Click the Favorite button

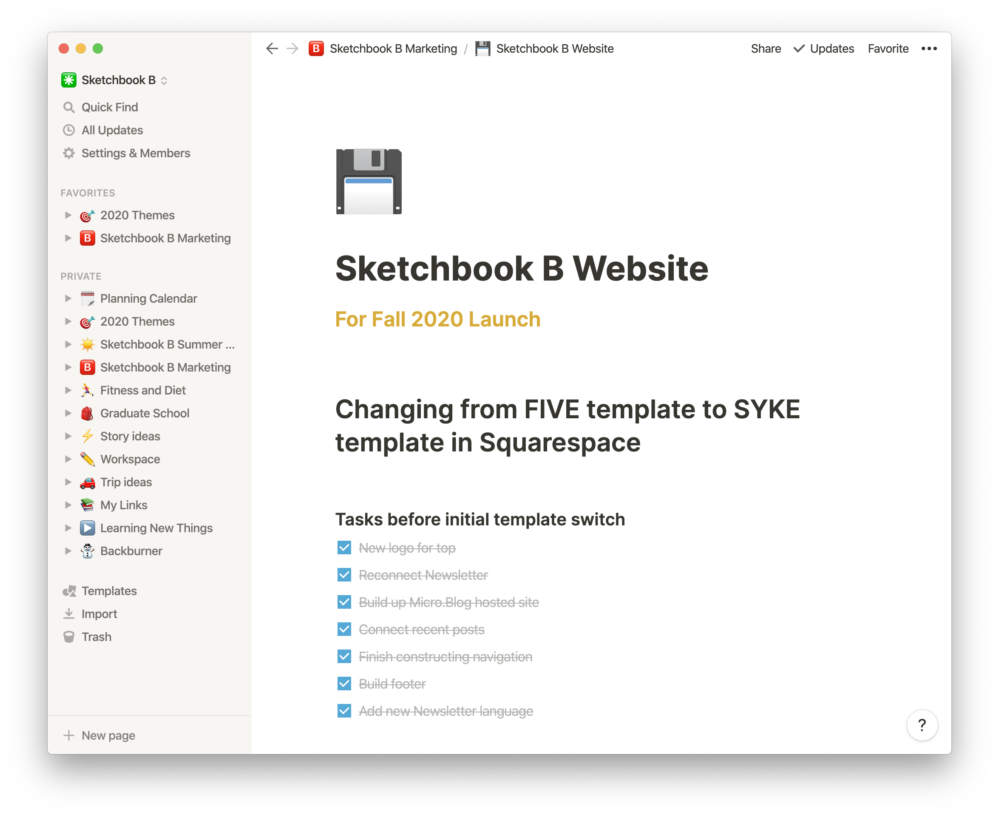tap(888, 48)
